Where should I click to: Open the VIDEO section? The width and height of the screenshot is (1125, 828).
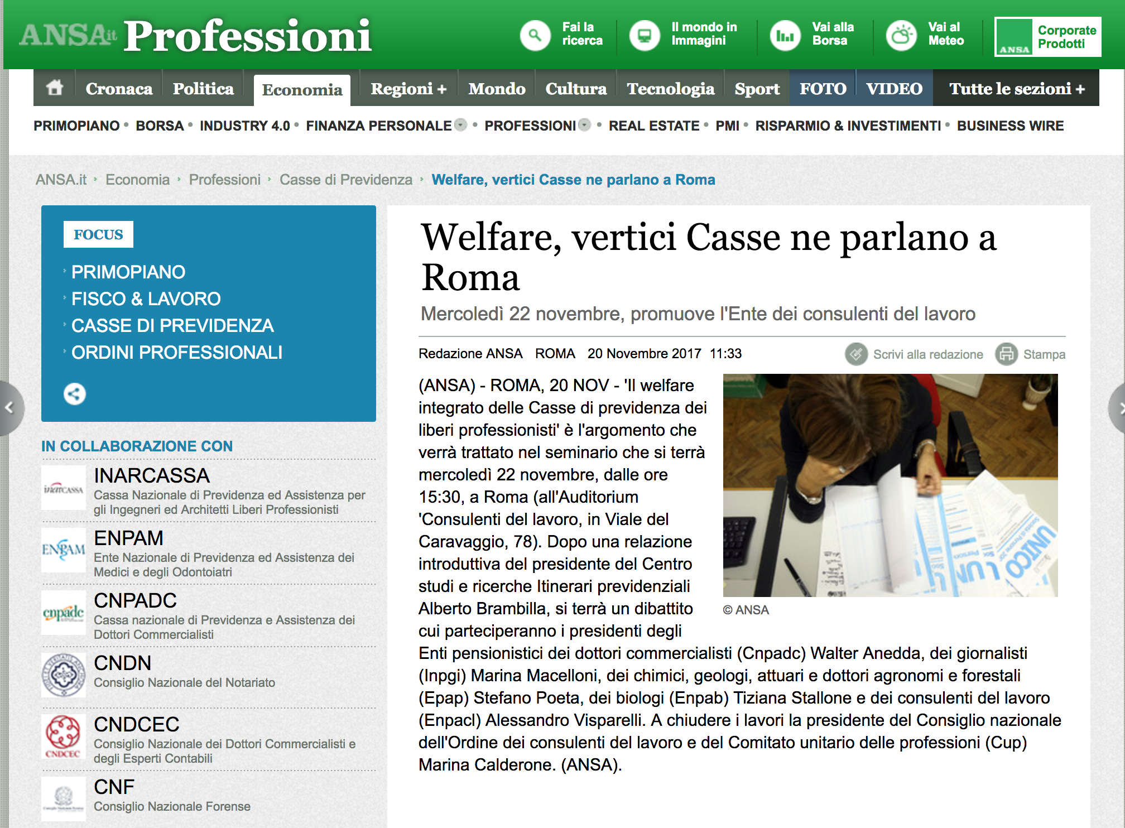894,89
